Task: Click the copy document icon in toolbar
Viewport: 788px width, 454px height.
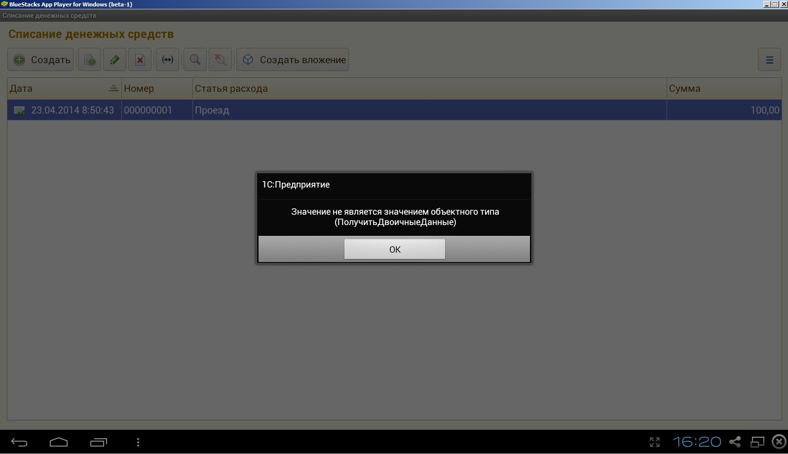Action: tap(89, 60)
